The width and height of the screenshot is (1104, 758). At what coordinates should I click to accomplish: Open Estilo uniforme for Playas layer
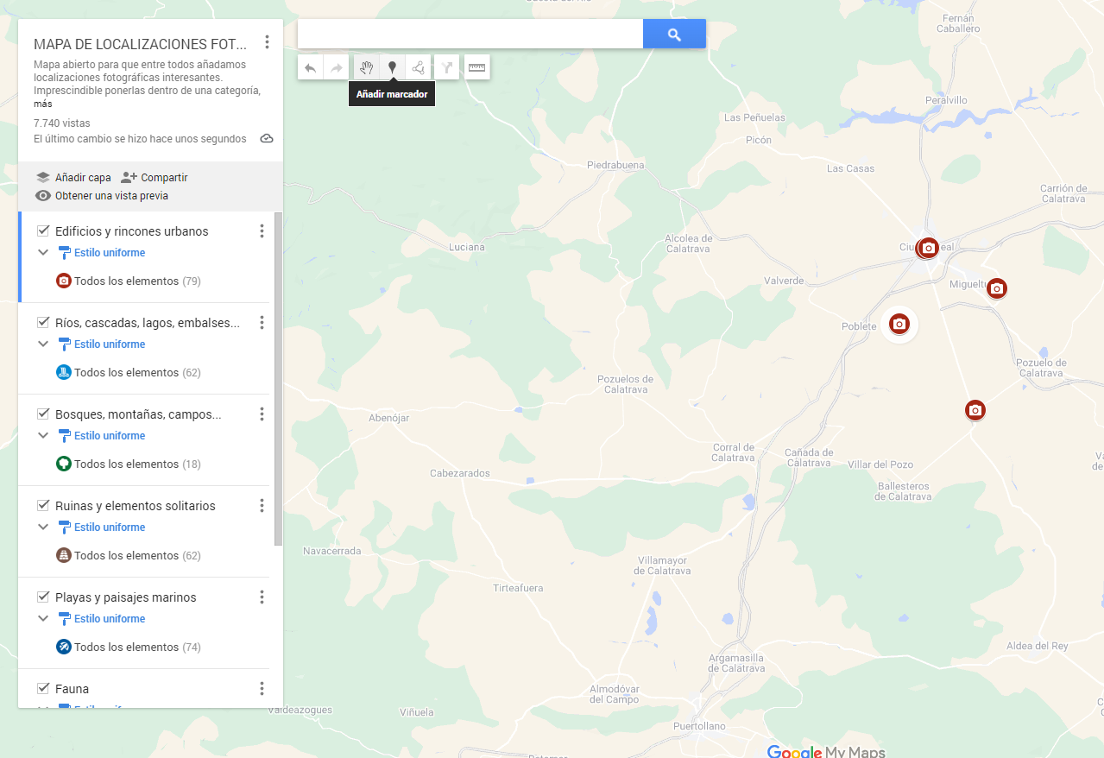point(102,619)
